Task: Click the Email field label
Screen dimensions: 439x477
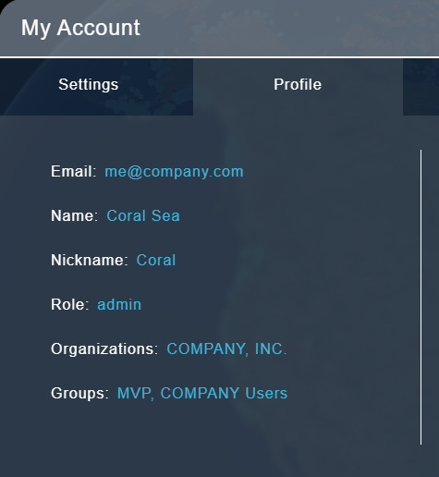Action: tap(73, 171)
